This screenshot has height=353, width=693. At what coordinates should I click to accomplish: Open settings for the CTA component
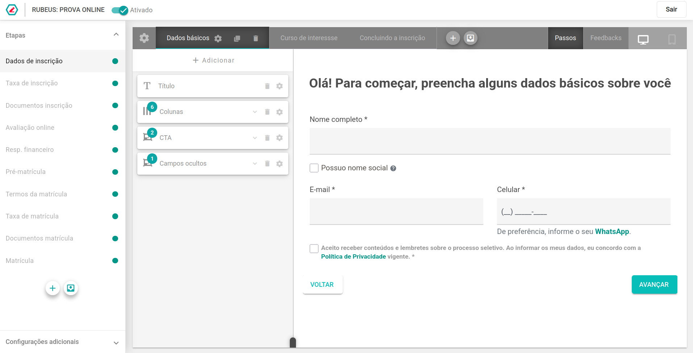tap(279, 138)
